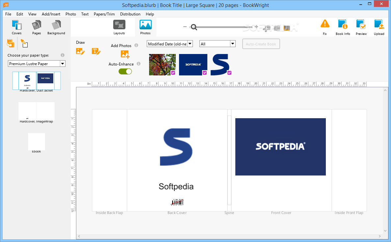Show paper type info tooltip
The width and height of the screenshot is (391, 242).
click(62, 55)
